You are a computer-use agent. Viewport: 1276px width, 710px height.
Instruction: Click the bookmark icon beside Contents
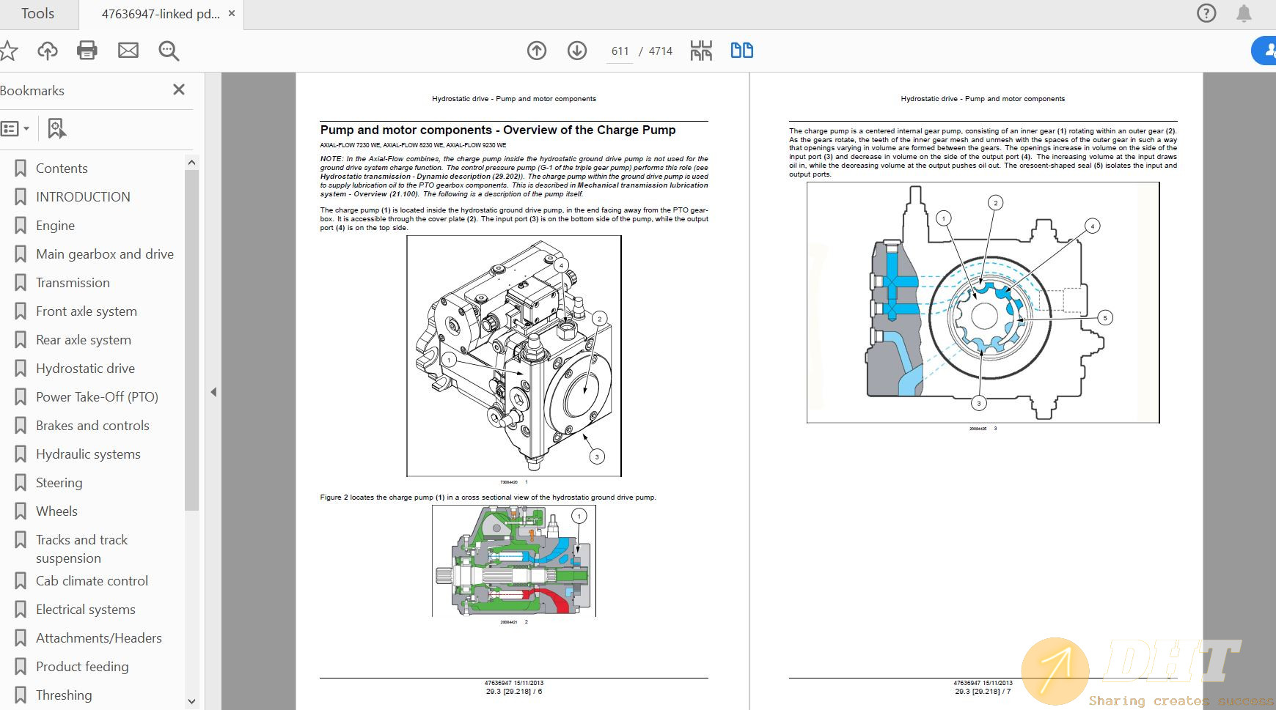click(21, 169)
